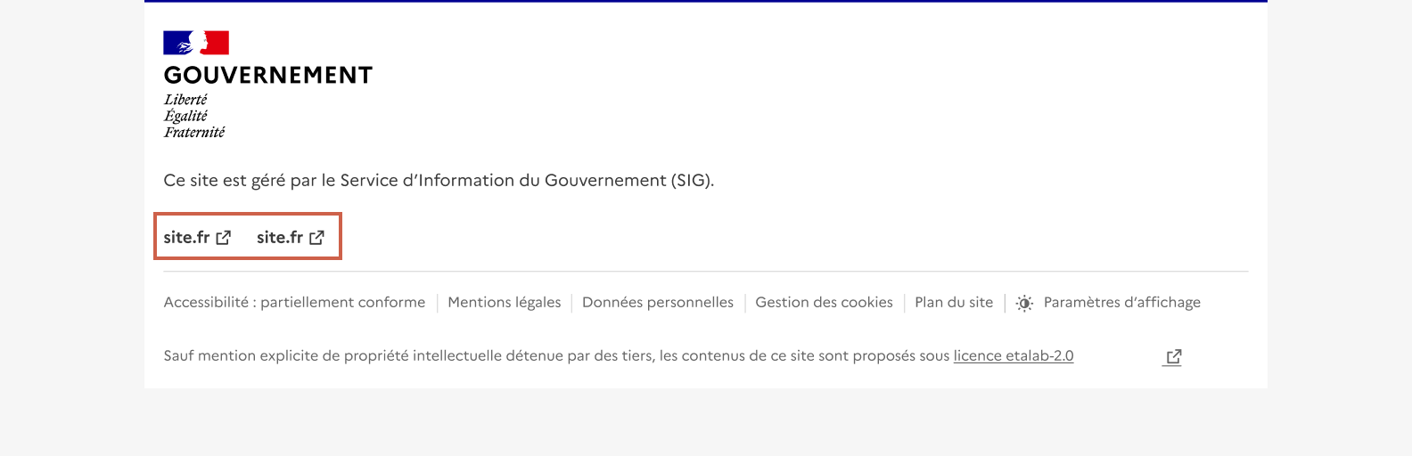Go to Mentions légales

click(504, 303)
